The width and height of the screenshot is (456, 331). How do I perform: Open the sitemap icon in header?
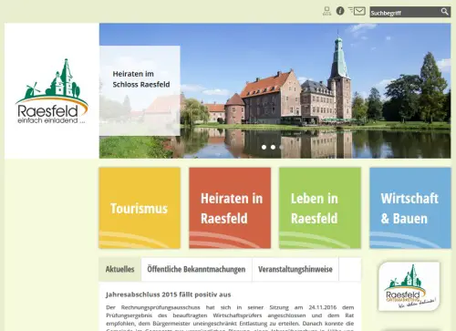326,11
